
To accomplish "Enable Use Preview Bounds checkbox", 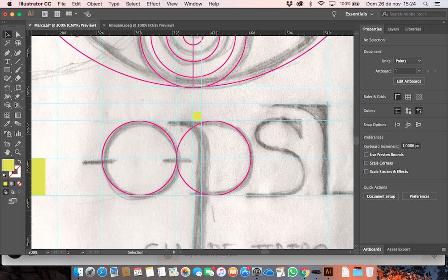I will (366, 155).
